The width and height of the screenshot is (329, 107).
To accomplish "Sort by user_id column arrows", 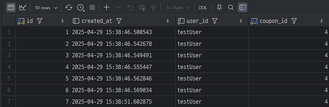I will (241, 21).
